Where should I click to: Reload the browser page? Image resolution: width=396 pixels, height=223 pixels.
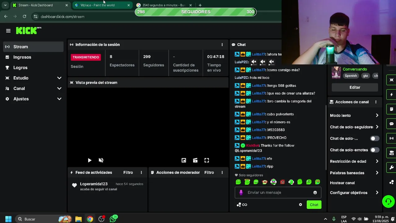24,16
